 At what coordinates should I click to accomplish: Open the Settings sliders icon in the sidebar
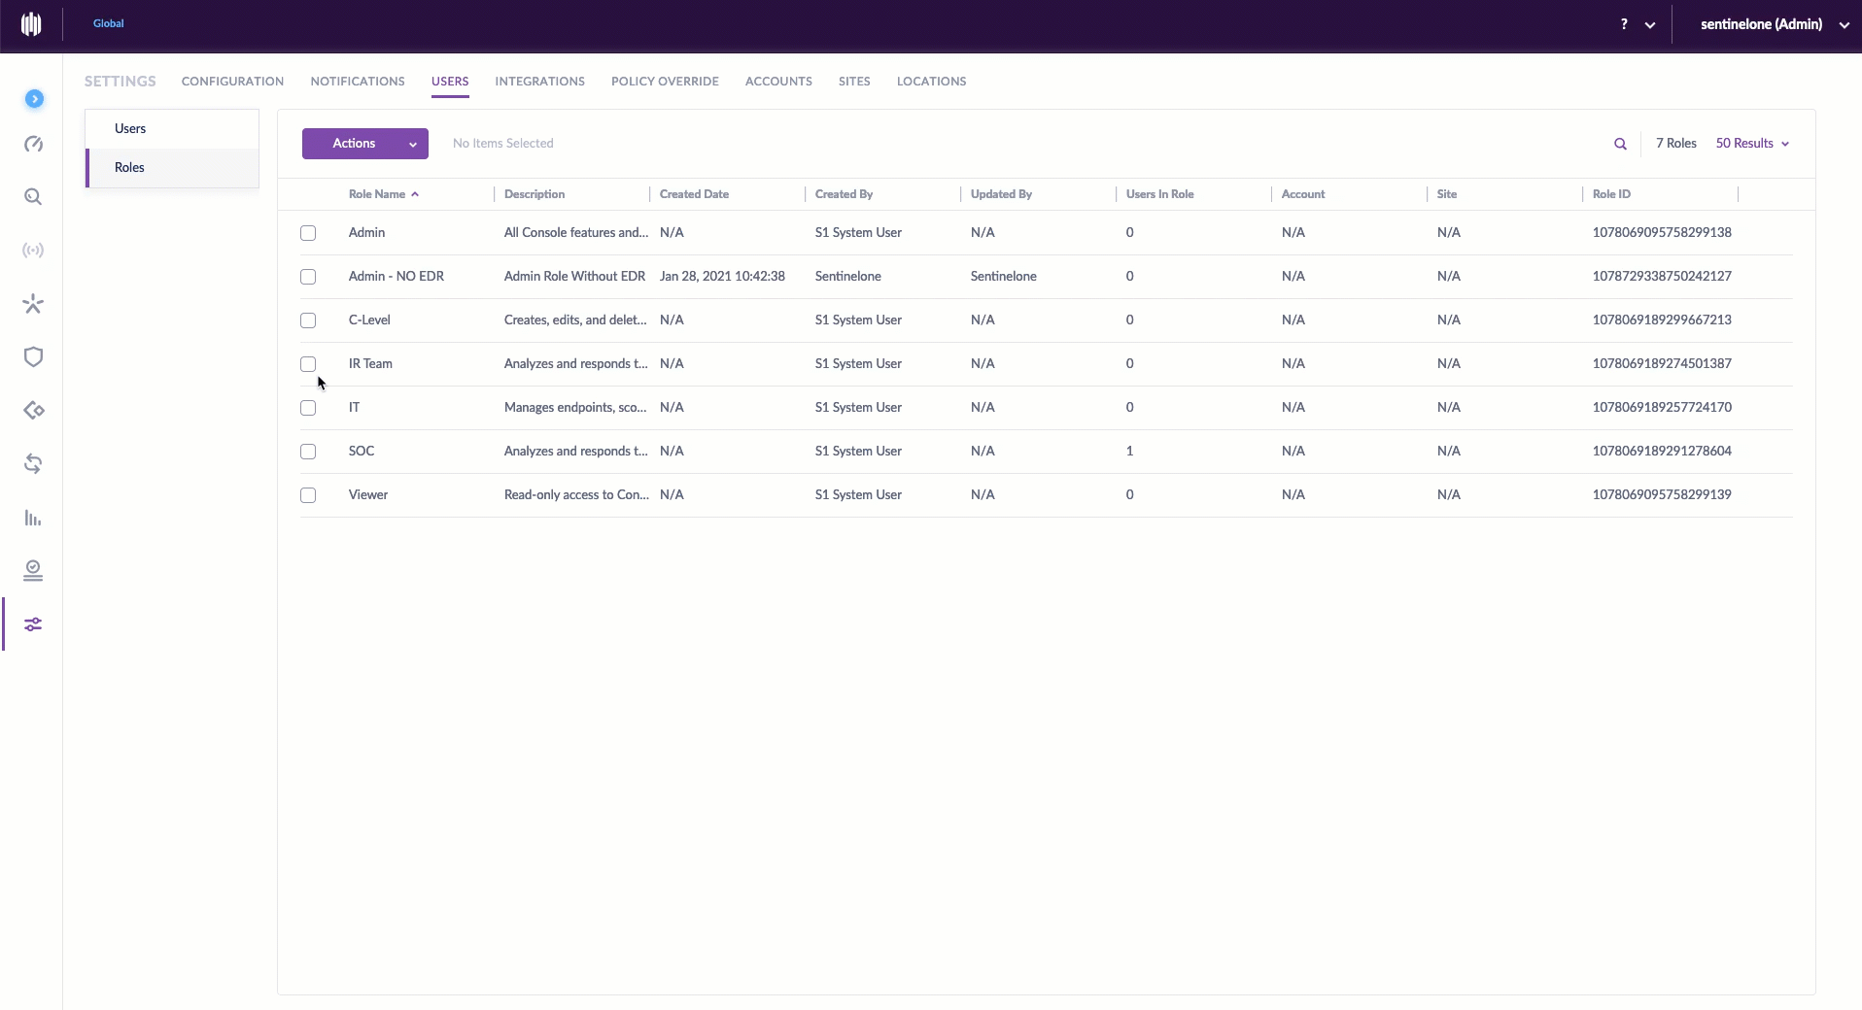point(33,624)
